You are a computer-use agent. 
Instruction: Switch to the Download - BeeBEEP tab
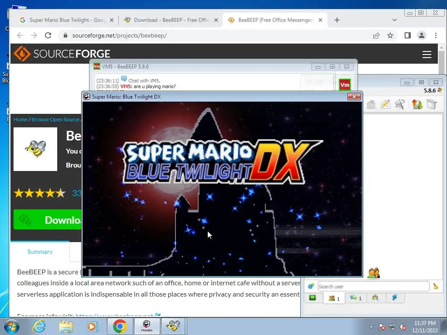point(171,20)
